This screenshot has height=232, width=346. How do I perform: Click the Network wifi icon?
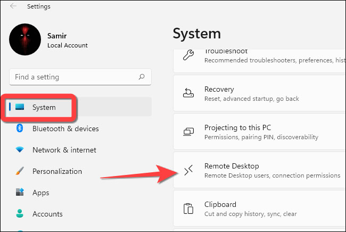(20, 150)
